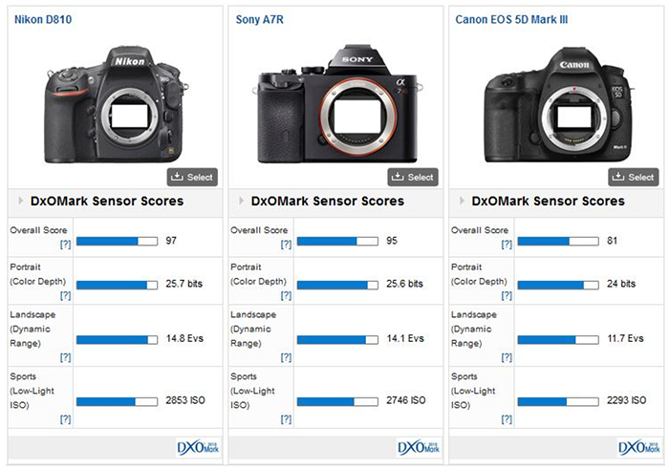Screen dimensions: 669x470
Task: Click Landscape (Dynamic Range) label in Canon 5D column
Action: [474, 329]
